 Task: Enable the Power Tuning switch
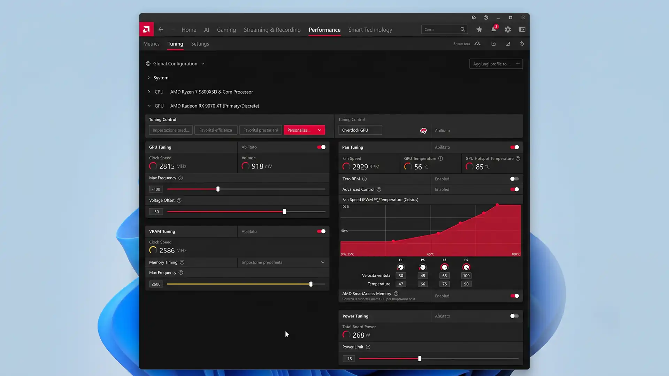515,316
